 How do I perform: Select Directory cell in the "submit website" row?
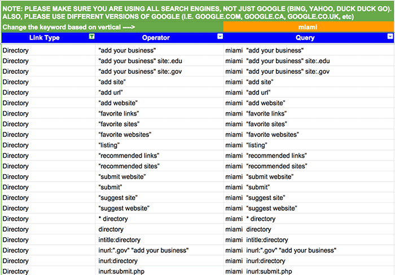pos(49,176)
